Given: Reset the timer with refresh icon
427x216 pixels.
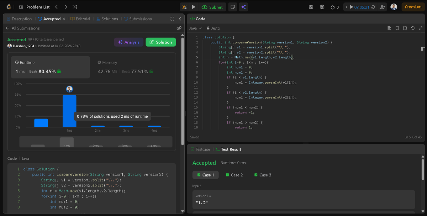Looking at the screenshot, I should pyautogui.click(x=373, y=7).
